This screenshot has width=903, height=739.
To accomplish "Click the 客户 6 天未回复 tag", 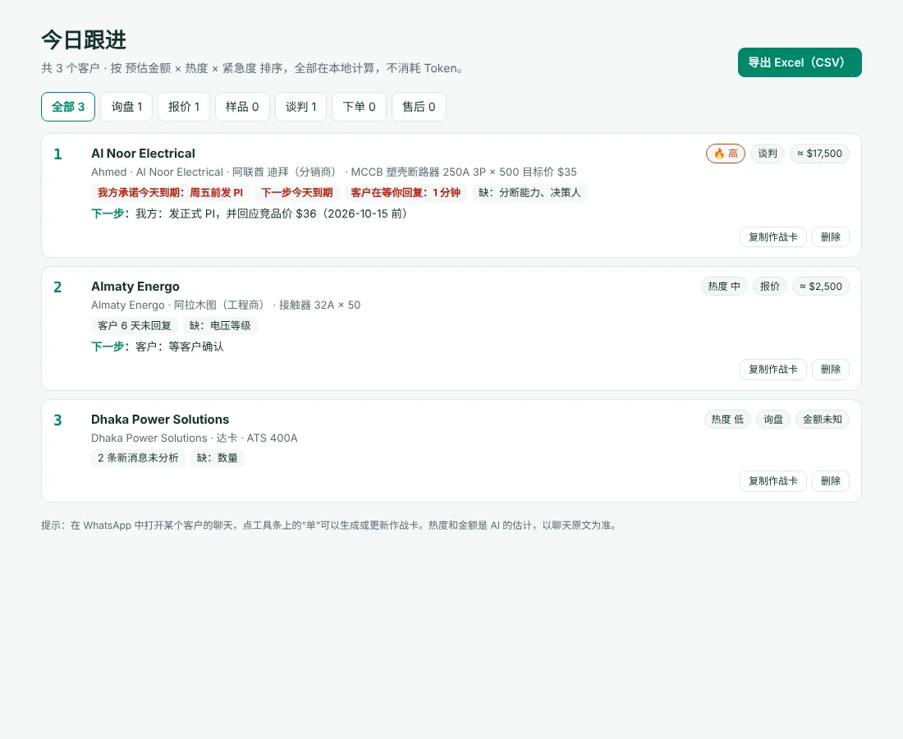I will tap(135, 325).
